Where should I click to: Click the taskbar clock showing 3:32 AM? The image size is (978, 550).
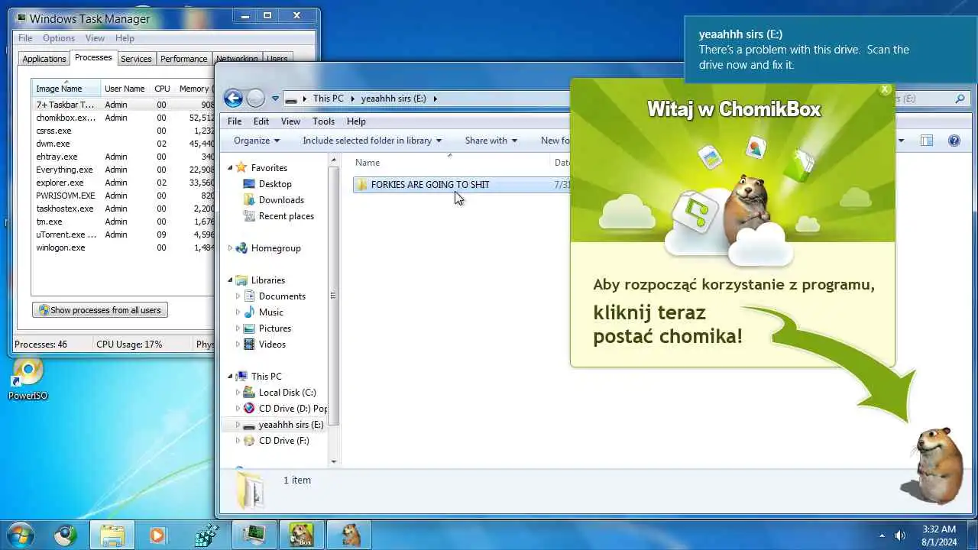point(938,535)
